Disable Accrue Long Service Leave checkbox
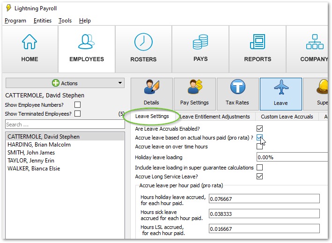This screenshot has width=332, height=243. (259, 177)
